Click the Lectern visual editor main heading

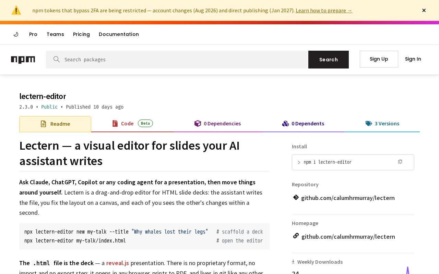pos(130,153)
